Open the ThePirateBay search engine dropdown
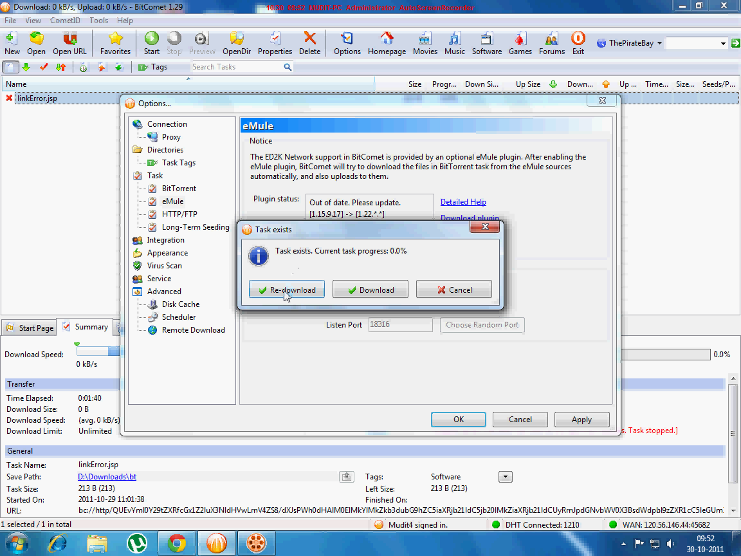This screenshot has width=741, height=556. click(x=659, y=43)
